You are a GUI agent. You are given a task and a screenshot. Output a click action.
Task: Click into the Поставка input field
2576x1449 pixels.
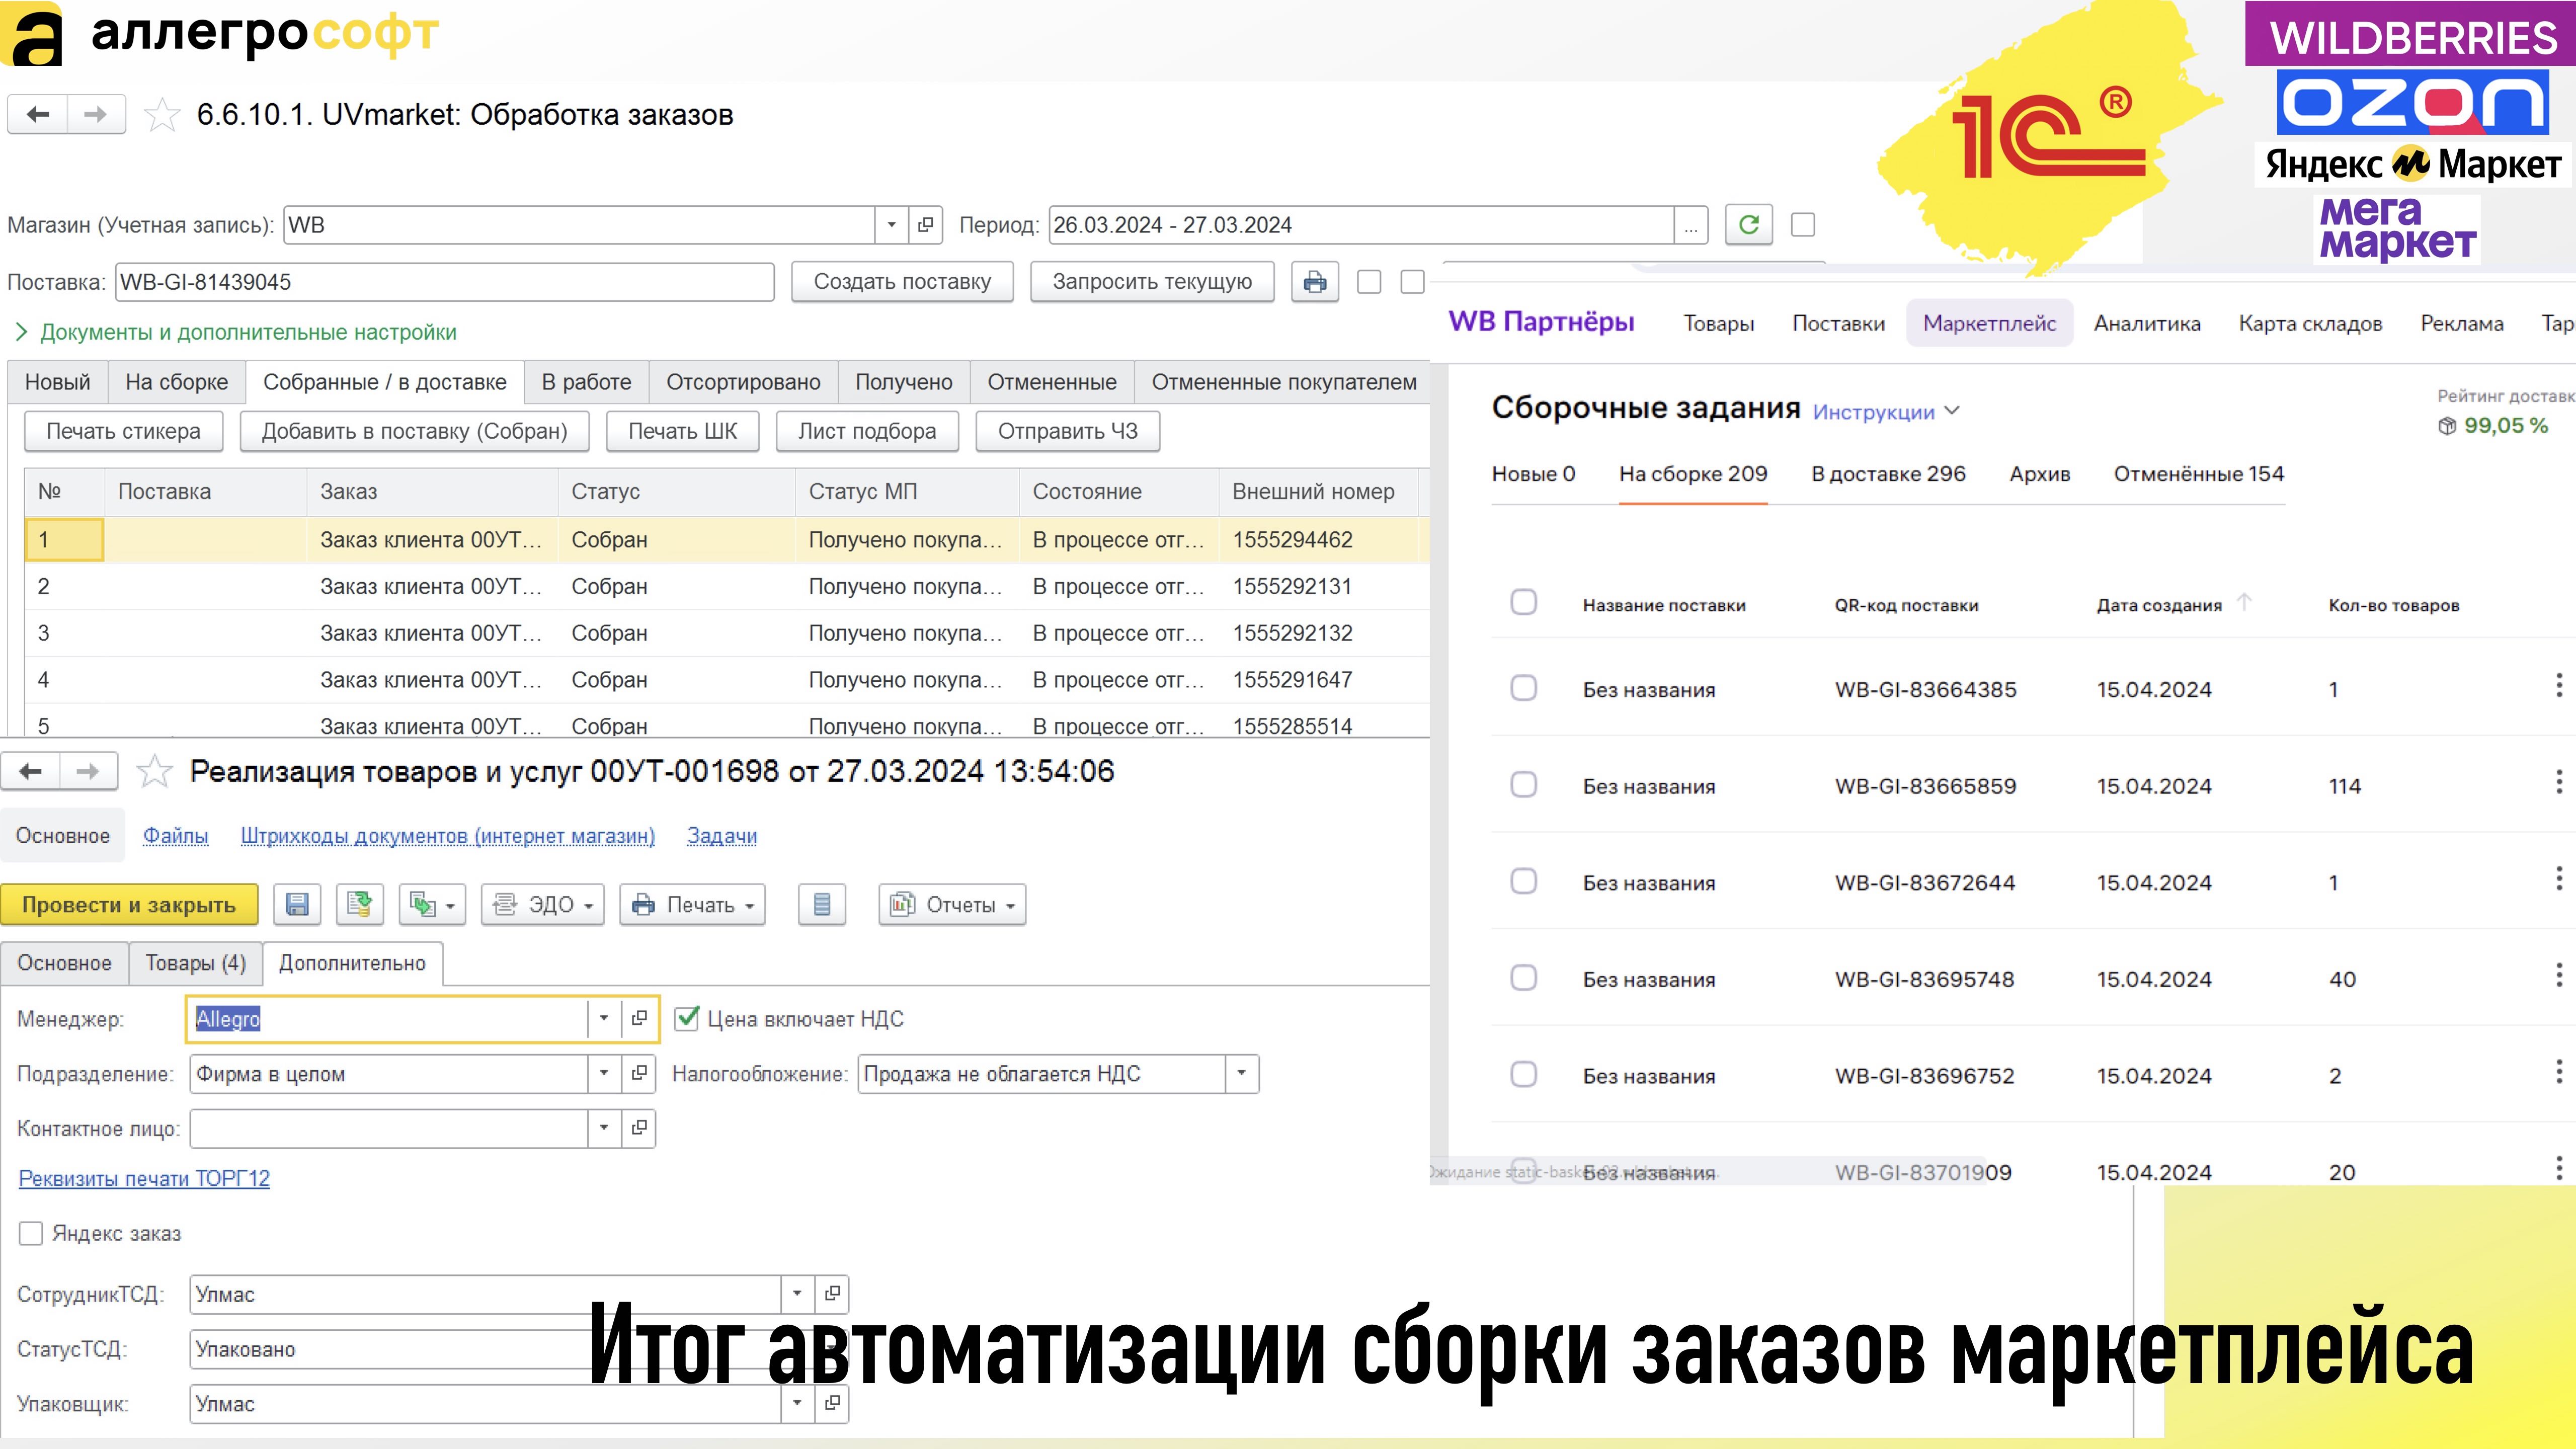[445, 281]
